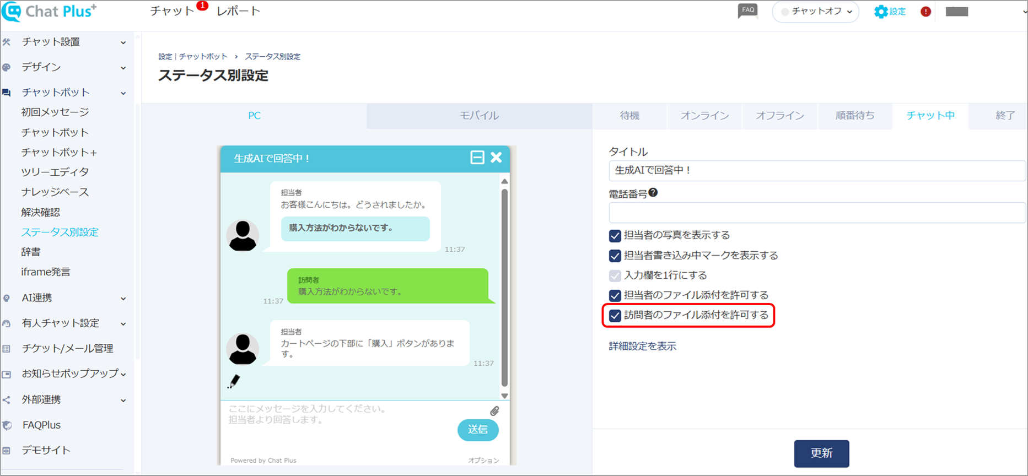Switch to the PC tab
The image size is (1028, 476).
(x=254, y=116)
